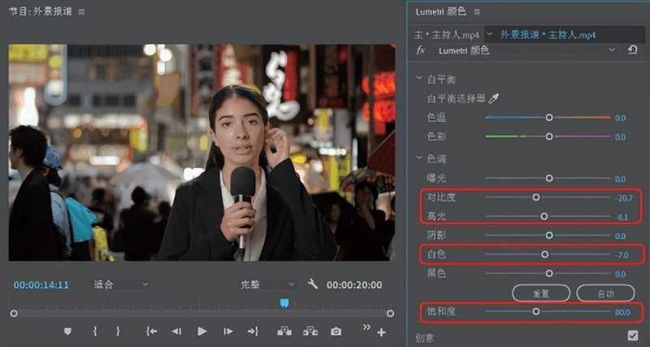Click the Extract button
Viewport: 650px width, 347px height.
[x=310, y=332]
